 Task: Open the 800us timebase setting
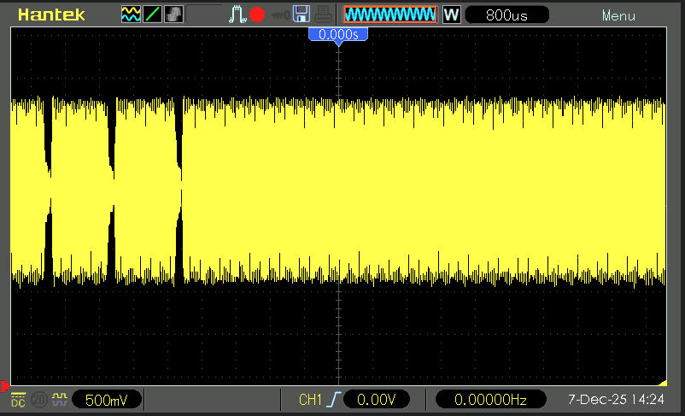[x=509, y=15]
